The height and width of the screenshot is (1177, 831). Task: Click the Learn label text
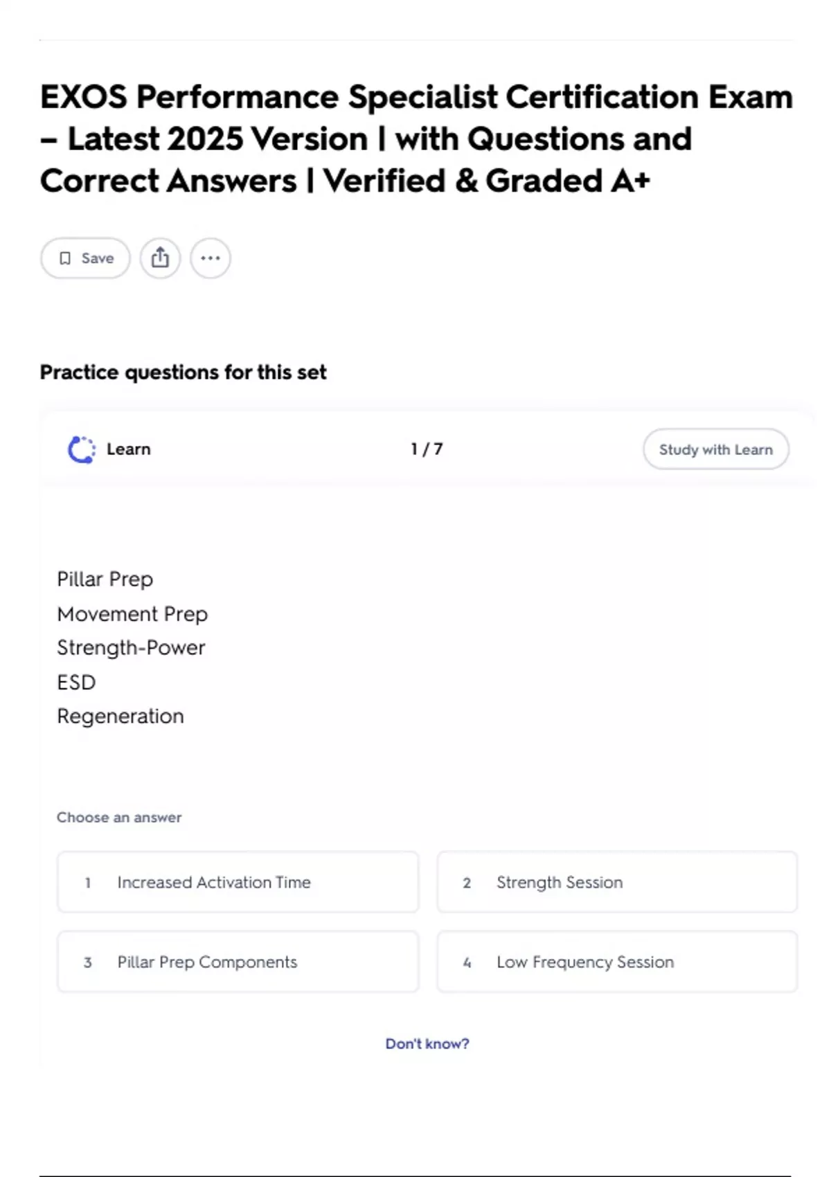coord(128,449)
